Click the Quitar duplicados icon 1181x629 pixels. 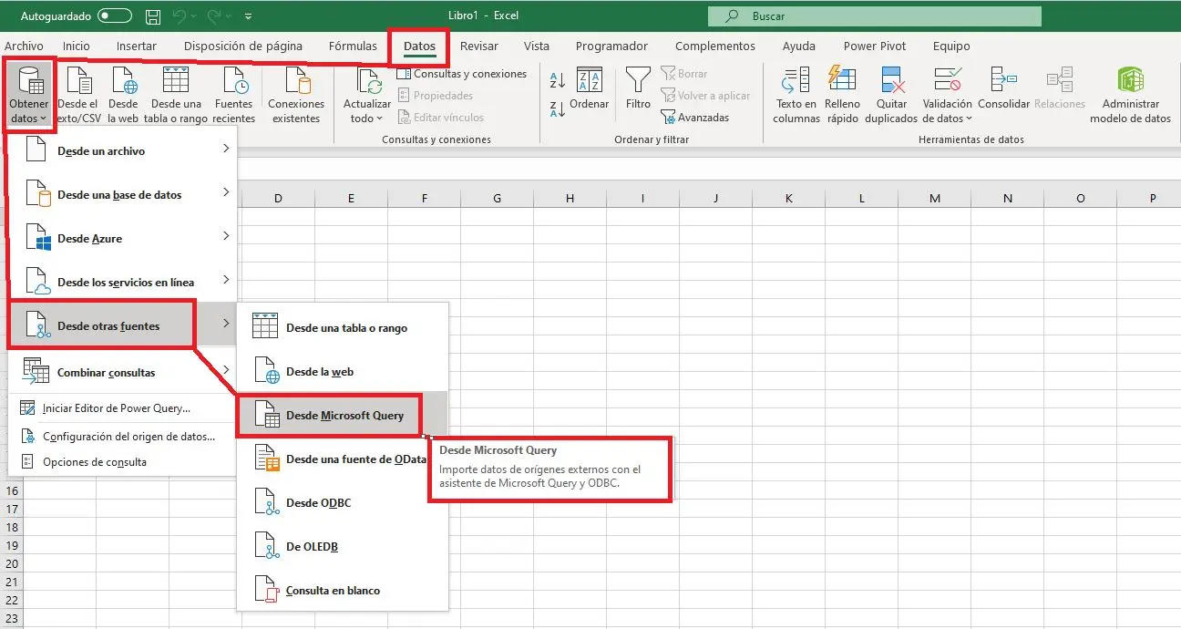click(x=890, y=82)
